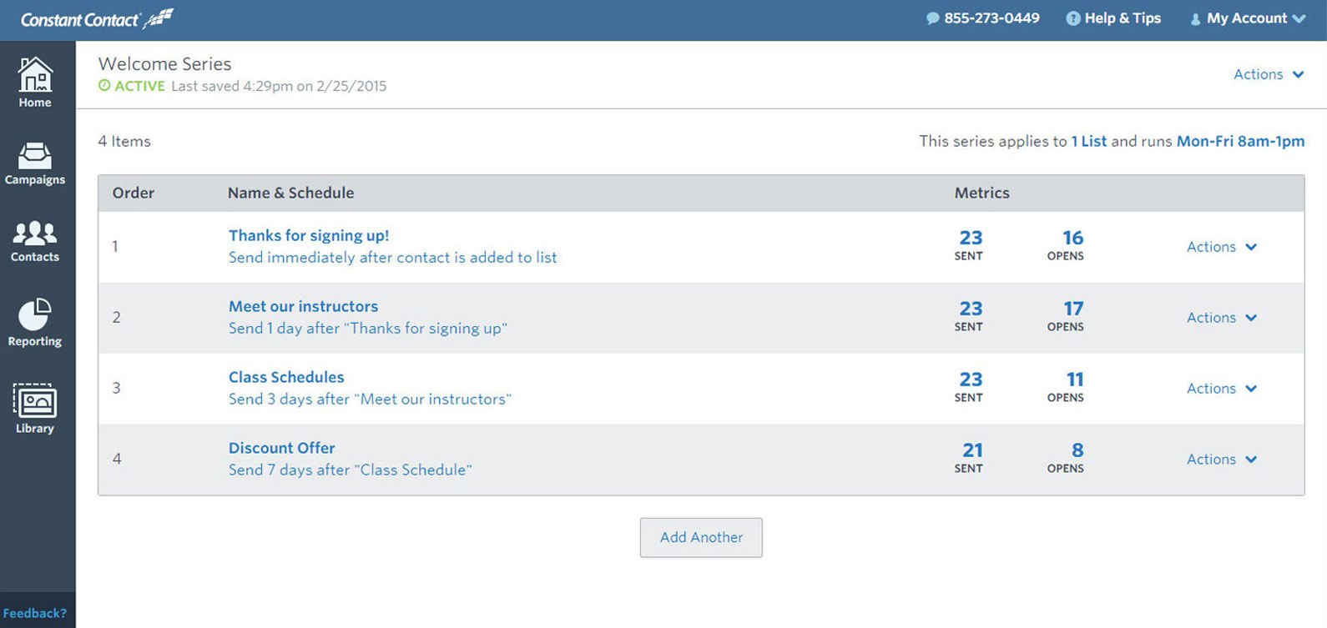
Task: Click the Constant Contact logo
Action: point(97,18)
